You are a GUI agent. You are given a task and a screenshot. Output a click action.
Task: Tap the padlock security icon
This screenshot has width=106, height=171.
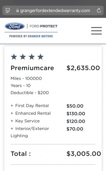point(17,10)
